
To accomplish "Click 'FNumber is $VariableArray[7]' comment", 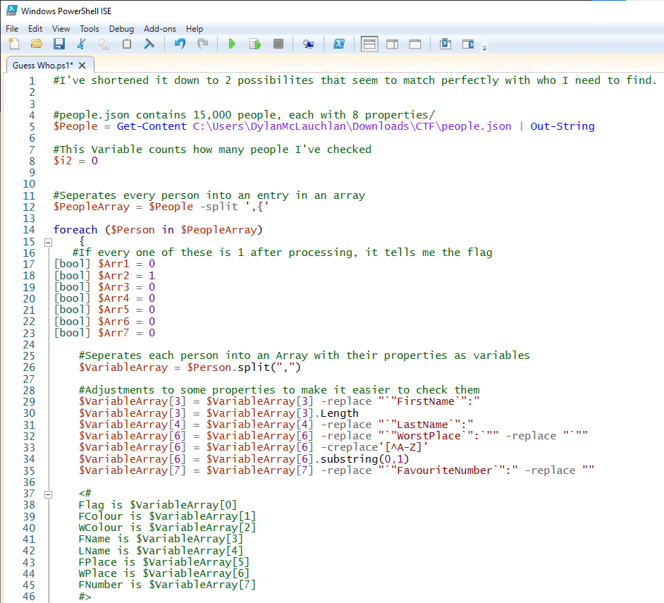I will pyautogui.click(x=167, y=585).
